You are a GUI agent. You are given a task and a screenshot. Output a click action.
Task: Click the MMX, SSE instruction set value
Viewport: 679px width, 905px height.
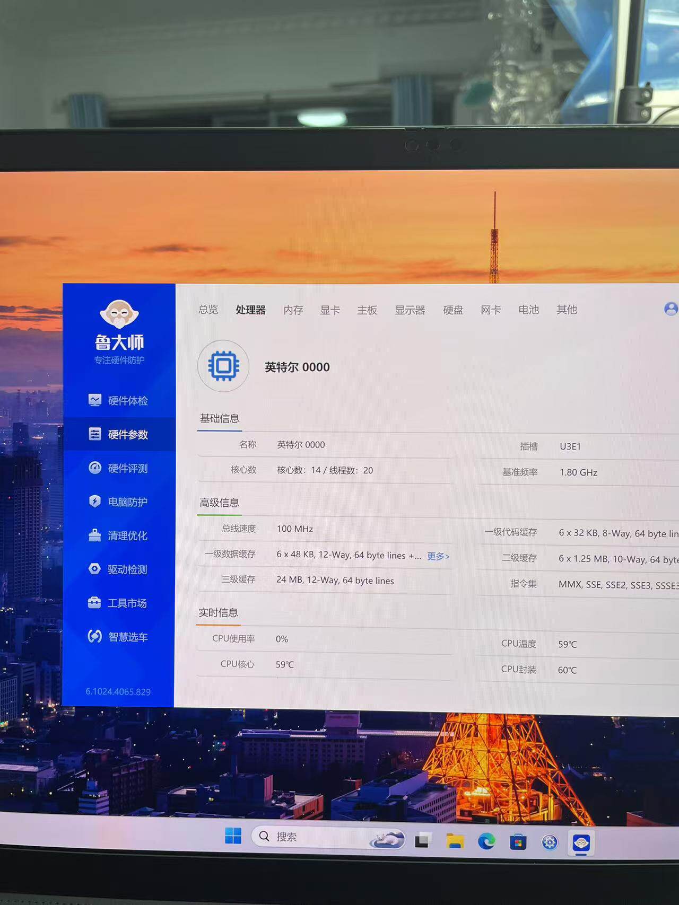coord(619,585)
